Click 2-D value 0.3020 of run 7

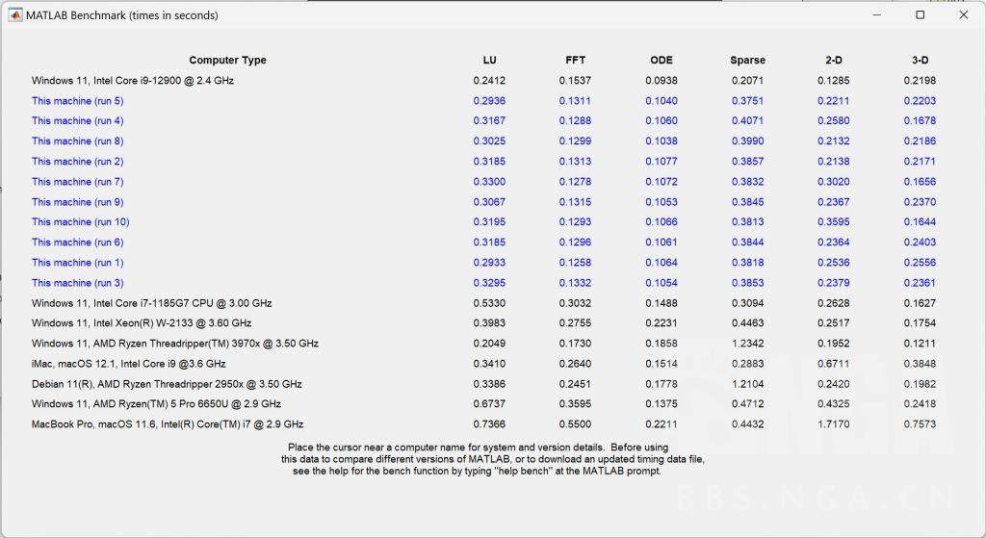(x=834, y=182)
